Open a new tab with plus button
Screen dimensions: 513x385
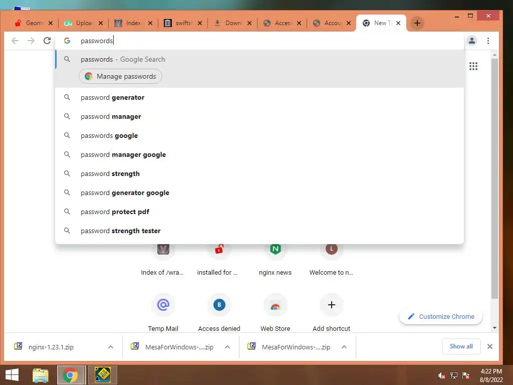pyautogui.click(x=417, y=23)
